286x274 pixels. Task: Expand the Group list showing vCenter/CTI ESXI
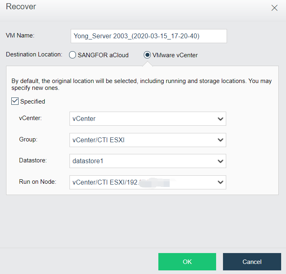pos(148,140)
